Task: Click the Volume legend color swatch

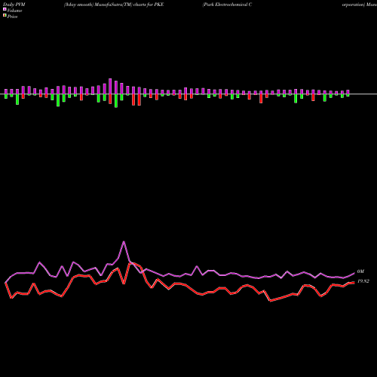Action: pos(5,9)
